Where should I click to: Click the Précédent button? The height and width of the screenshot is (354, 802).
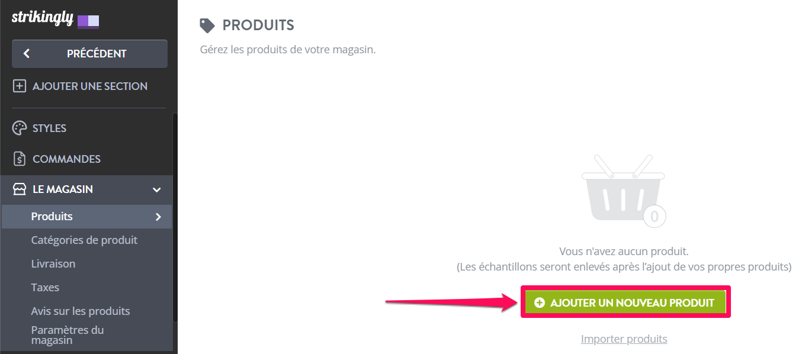pyautogui.click(x=89, y=54)
